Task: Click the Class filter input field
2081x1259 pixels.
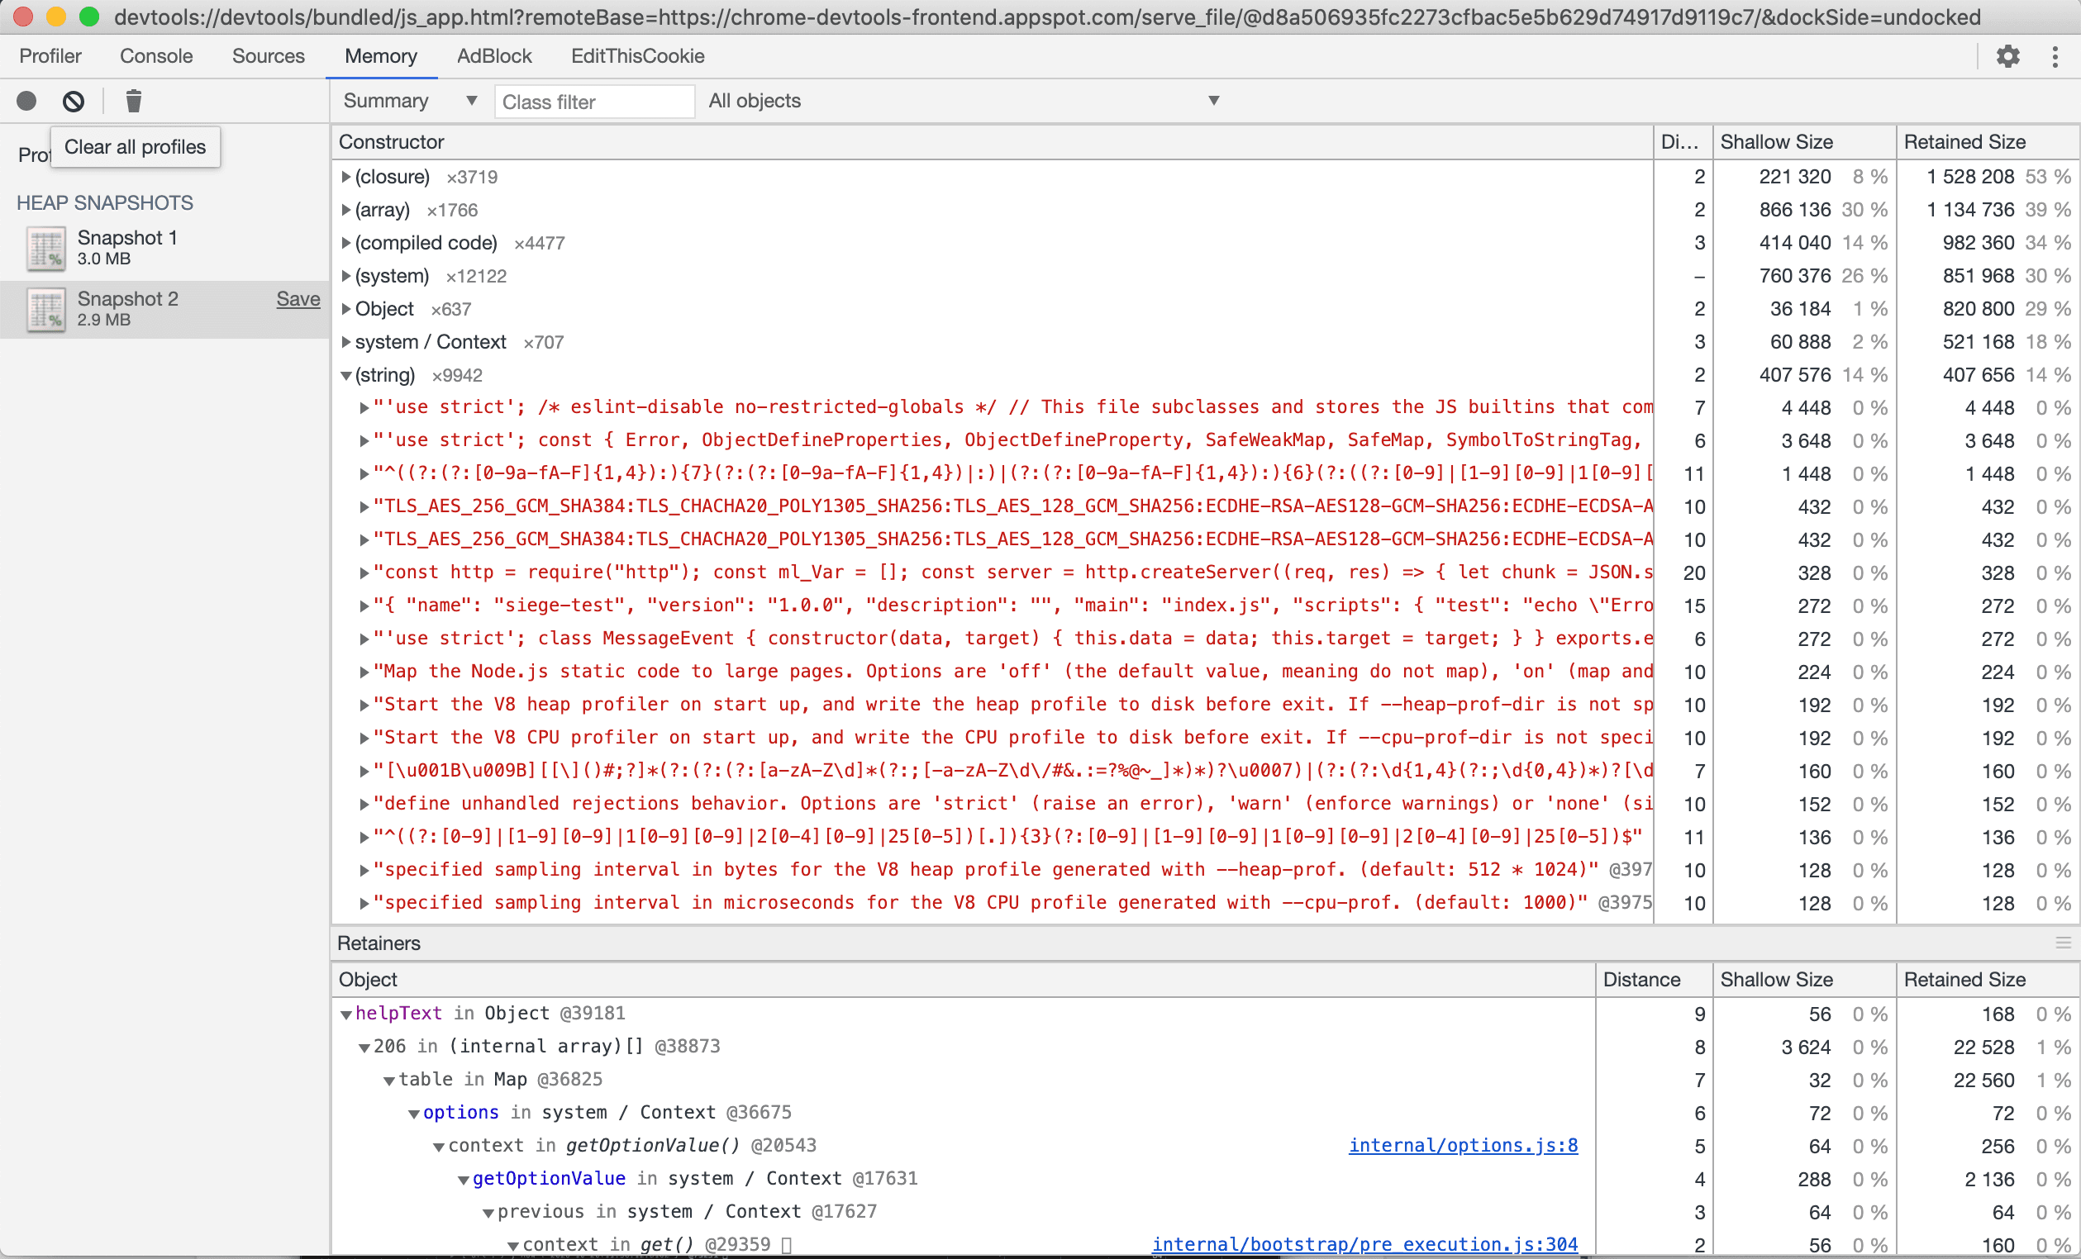Action: pyautogui.click(x=593, y=102)
